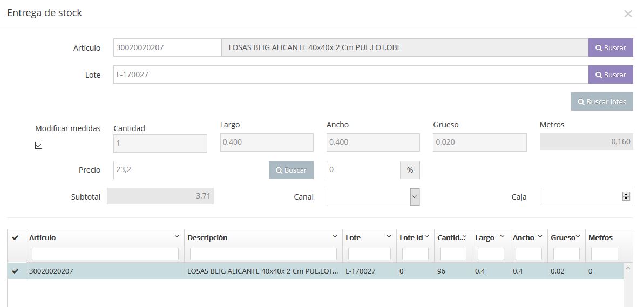Click the Grueso input field
The width and height of the screenshot is (637, 307).
480,142
